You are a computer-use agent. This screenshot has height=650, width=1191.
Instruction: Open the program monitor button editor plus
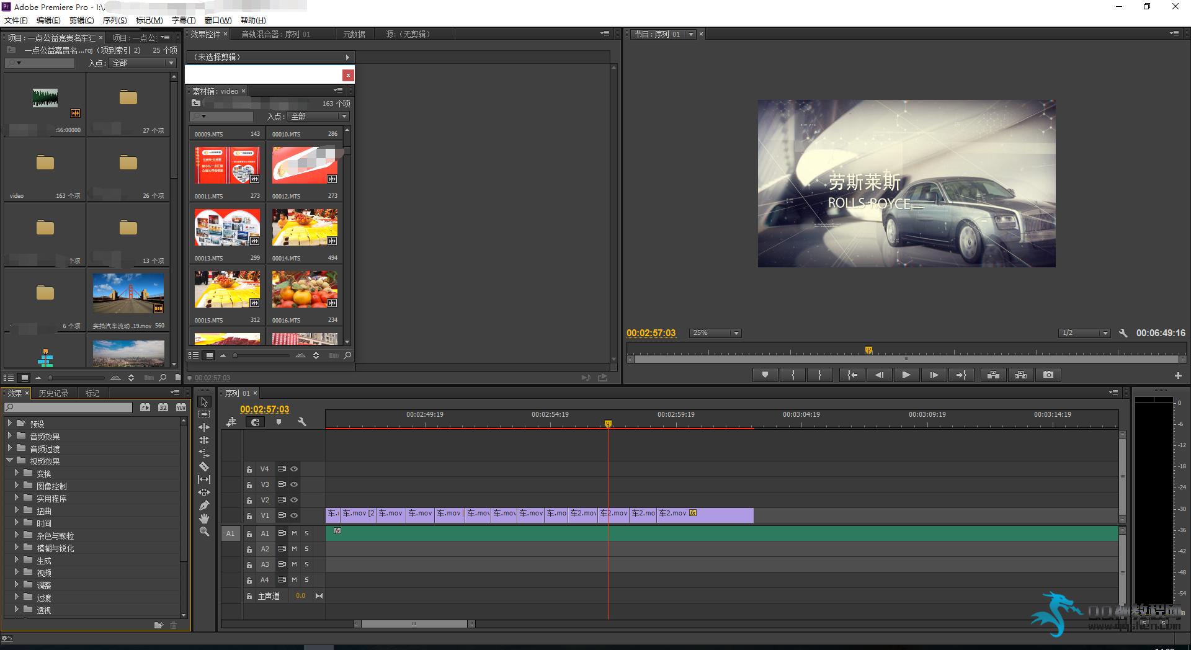[1178, 375]
